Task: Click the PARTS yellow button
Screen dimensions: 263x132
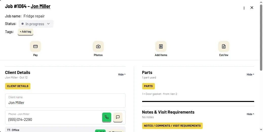Action: (x=148, y=86)
